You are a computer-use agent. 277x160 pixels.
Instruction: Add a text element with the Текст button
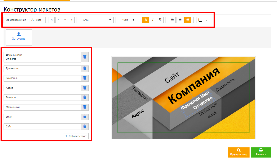coord(36,20)
